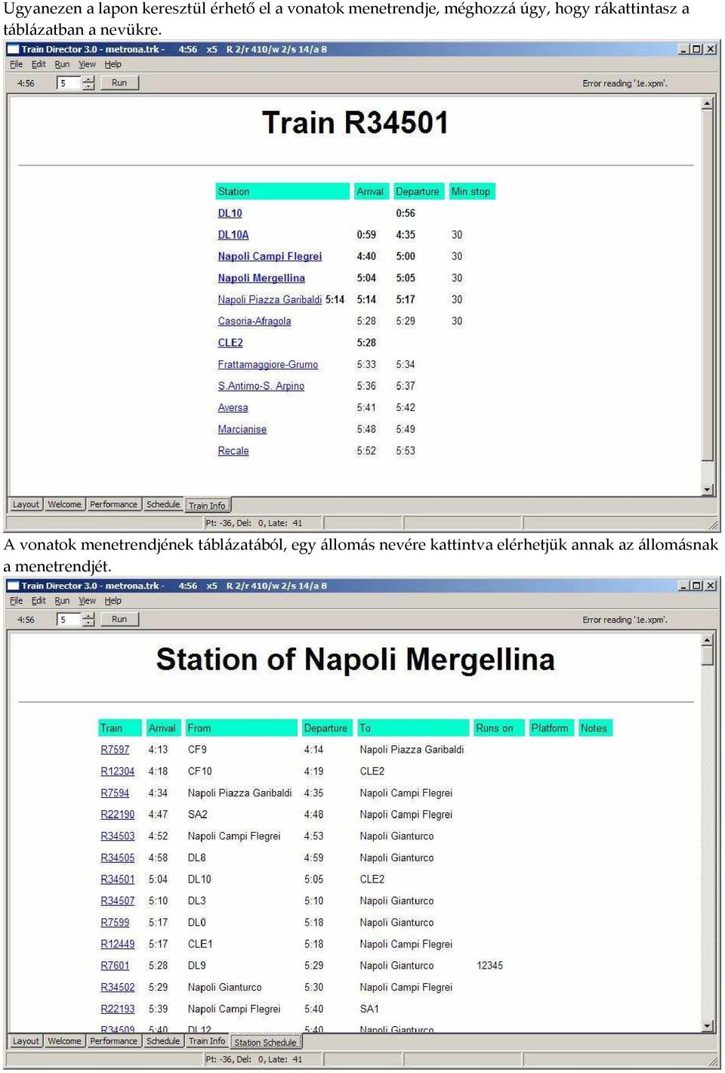725x1073 pixels.
Task: Open the Marcianise station link
Action: 242,429
